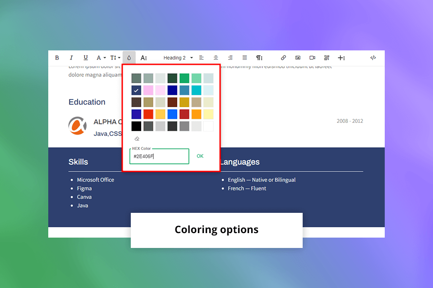The height and width of the screenshot is (288, 433).
Task: Align text right
Action: (x=230, y=58)
